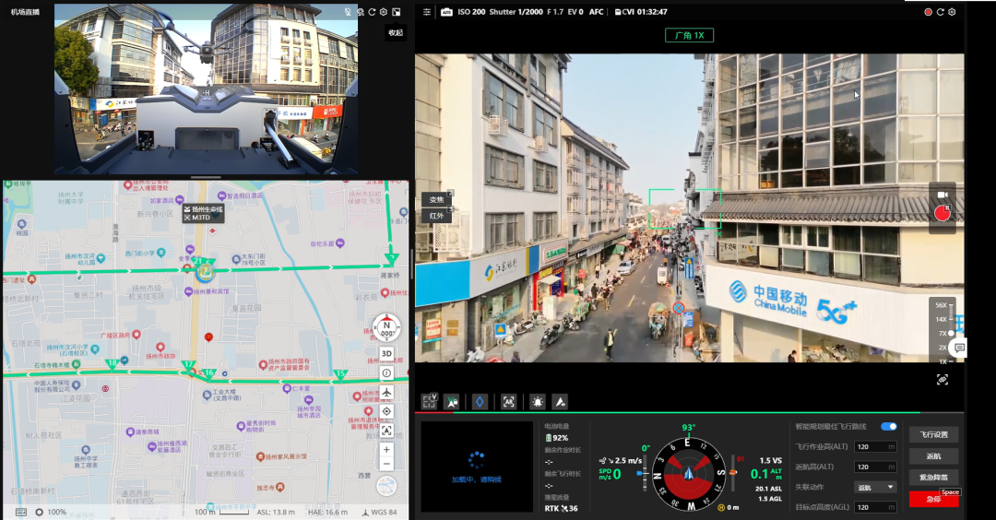This screenshot has height=520, width=996.
Task: Click the ISO 200 camera parameter
Action: [471, 12]
